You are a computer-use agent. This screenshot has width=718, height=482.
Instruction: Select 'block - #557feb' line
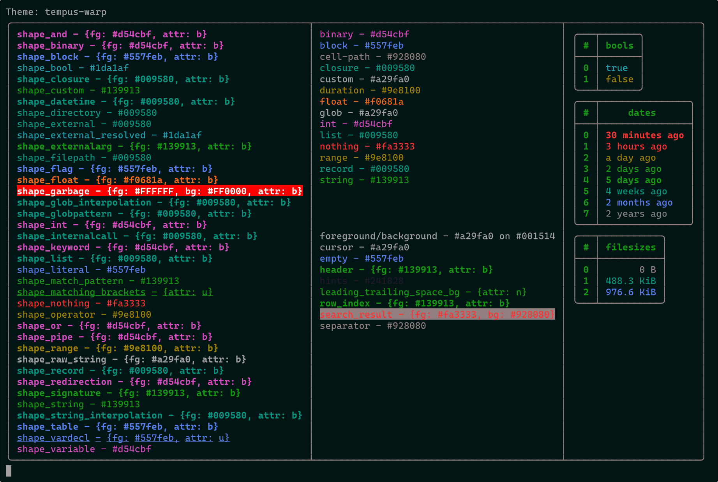pos(362,46)
